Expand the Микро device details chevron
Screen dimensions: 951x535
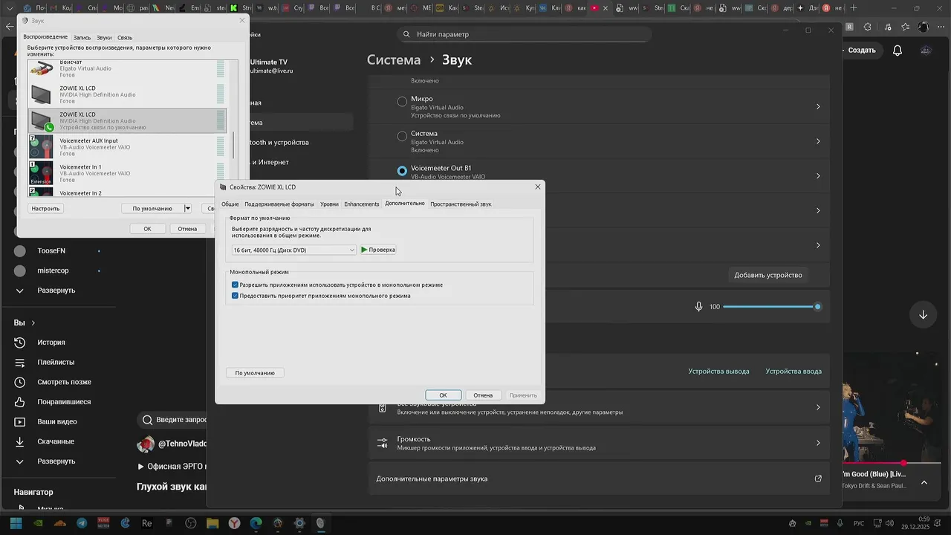(818, 106)
